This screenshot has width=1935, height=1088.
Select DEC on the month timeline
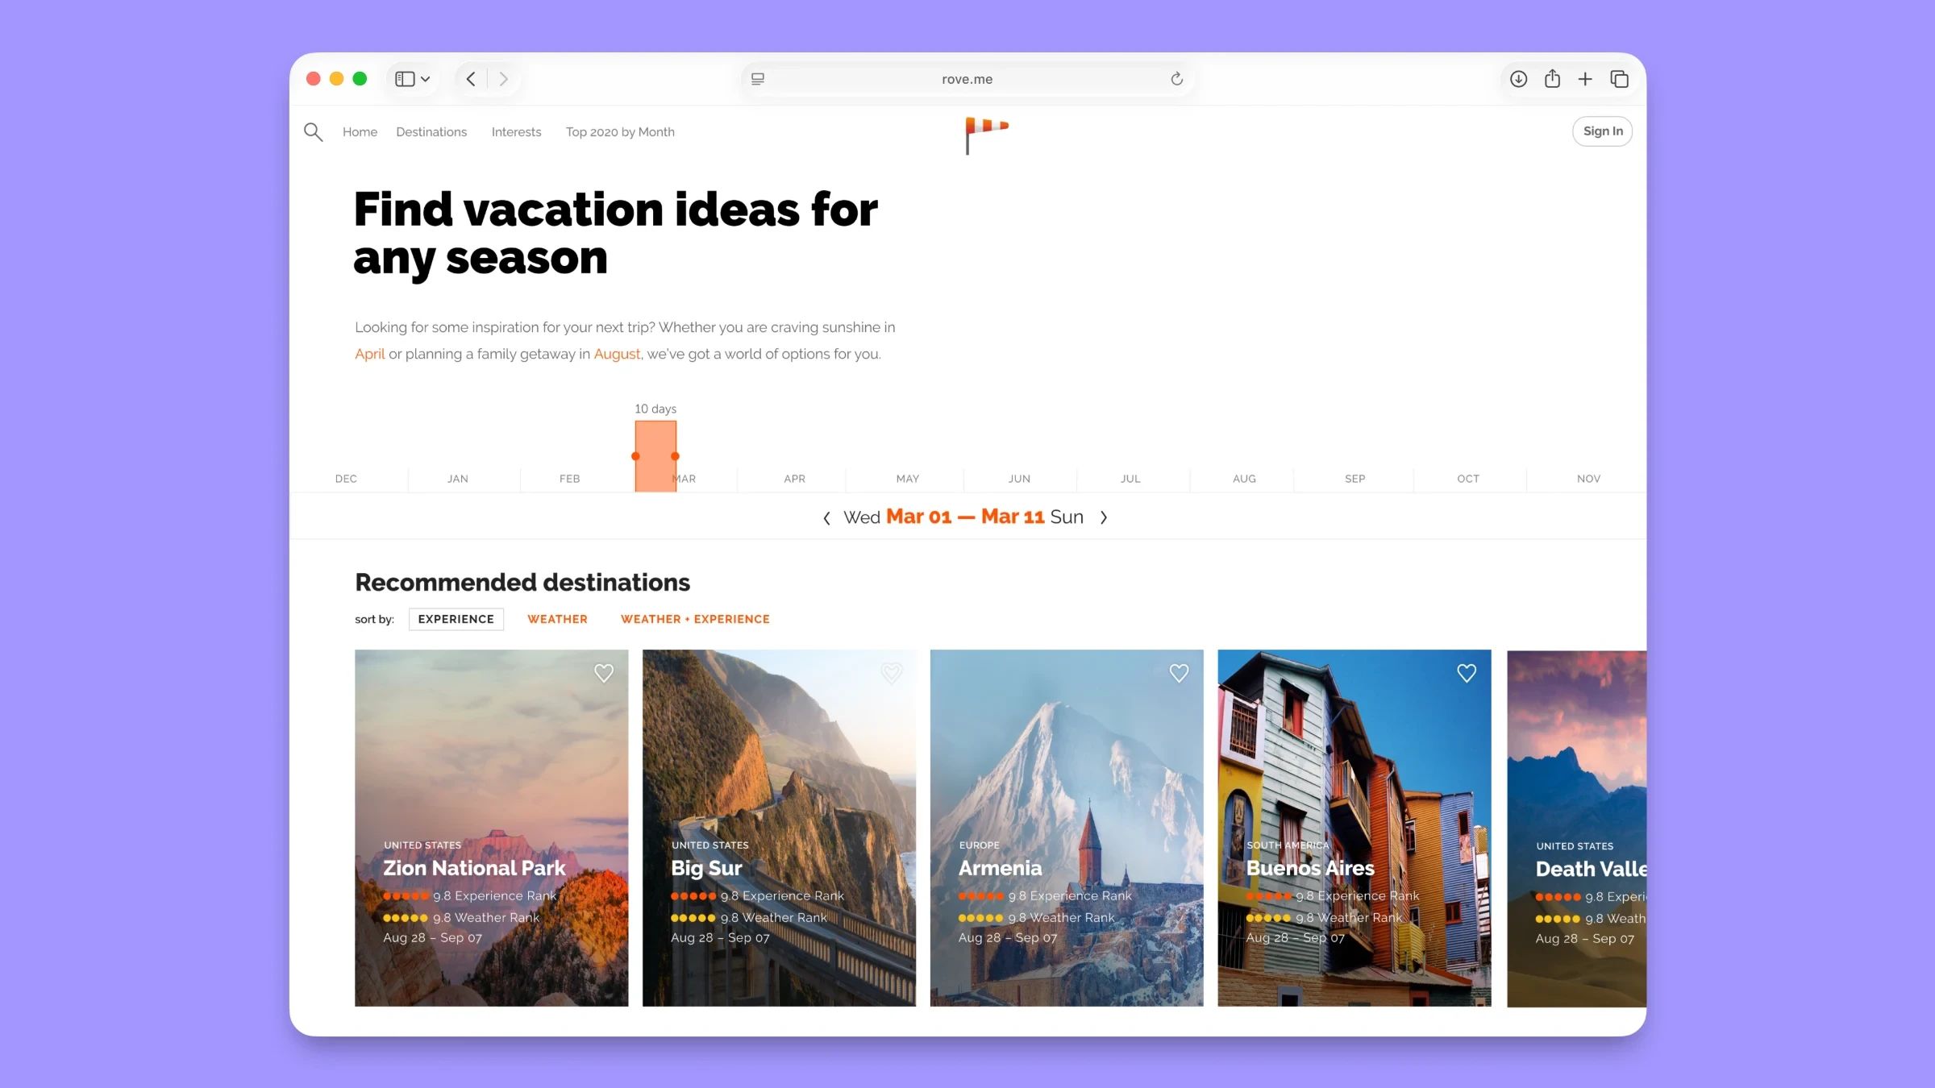pyautogui.click(x=346, y=479)
